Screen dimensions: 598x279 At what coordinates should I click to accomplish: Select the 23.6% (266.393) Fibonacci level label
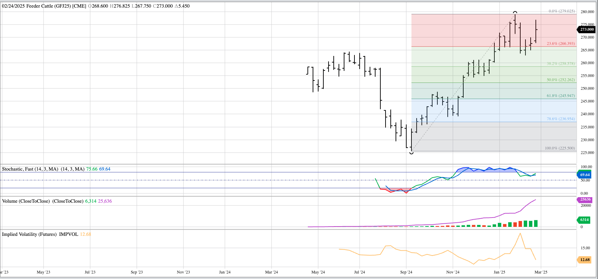(561, 44)
